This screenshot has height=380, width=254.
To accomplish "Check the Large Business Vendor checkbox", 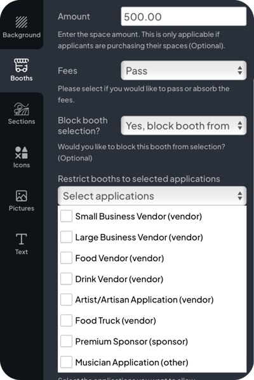I will [x=66, y=237].
